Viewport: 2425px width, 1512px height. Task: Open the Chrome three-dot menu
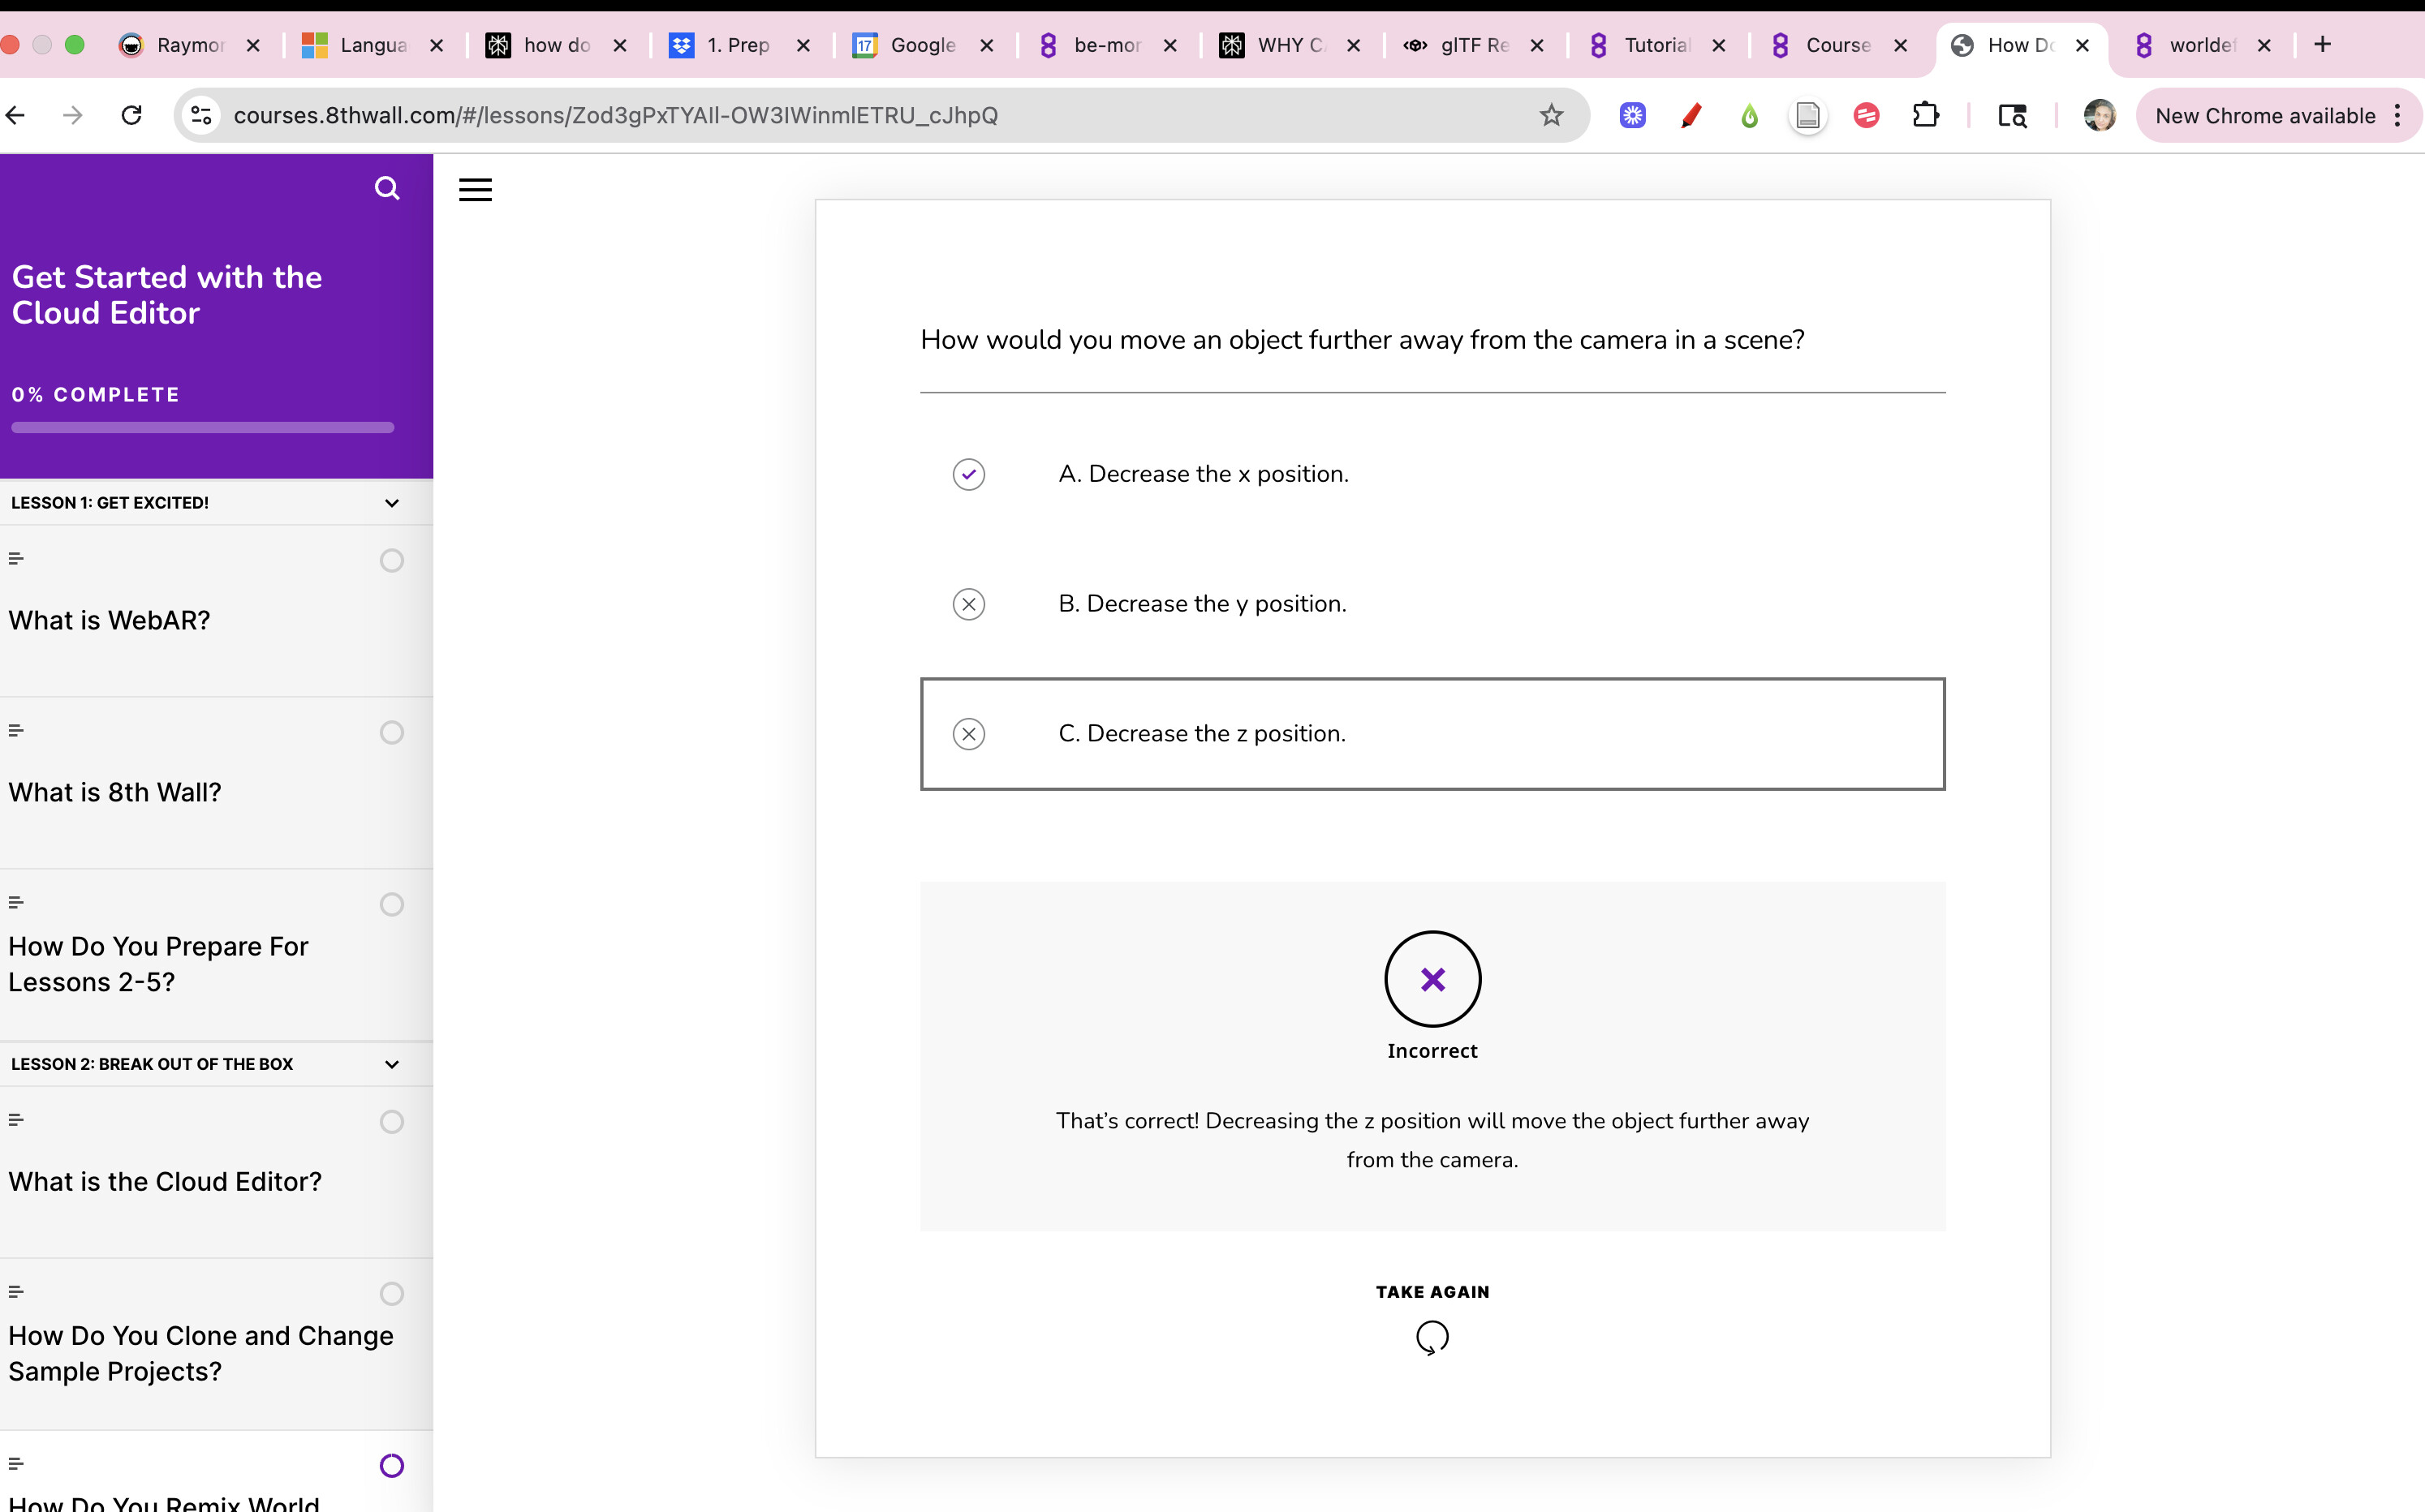click(x=2397, y=115)
